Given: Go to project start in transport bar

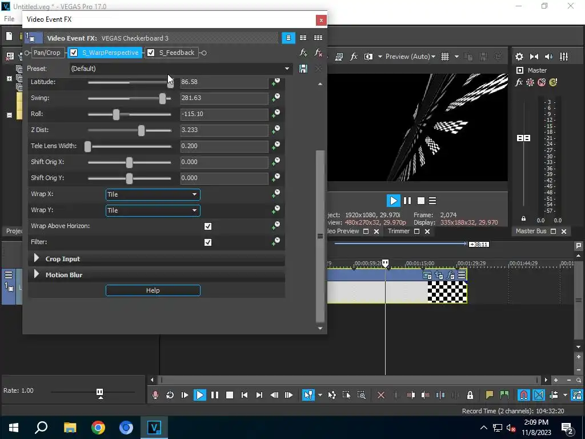Looking at the screenshot, I should click(245, 395).
